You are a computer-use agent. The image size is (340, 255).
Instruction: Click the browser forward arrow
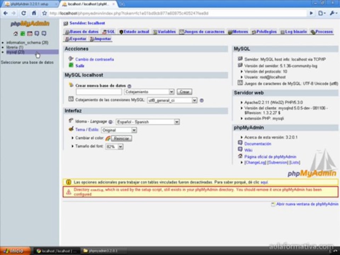pos(14,13)
